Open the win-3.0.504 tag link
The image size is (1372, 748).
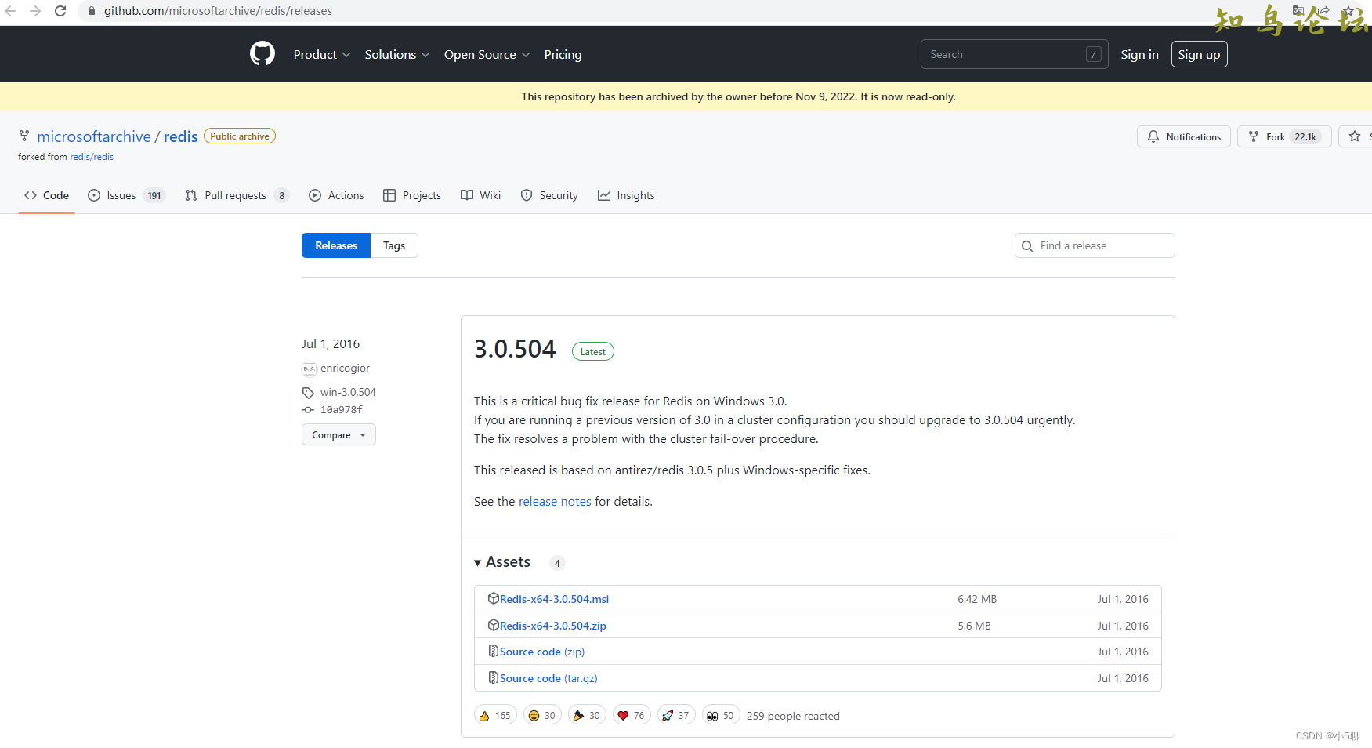tap(348, 393)
